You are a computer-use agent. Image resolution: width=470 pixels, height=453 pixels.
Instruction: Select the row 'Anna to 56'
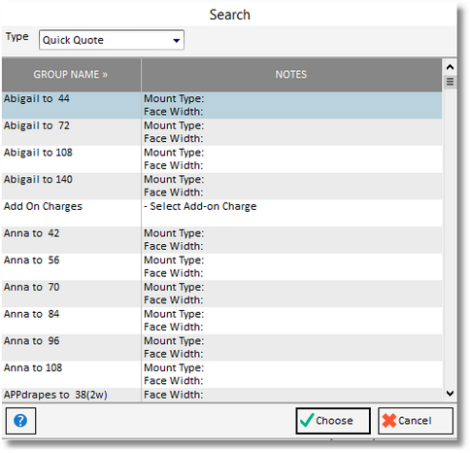click(x=221, y=266)
